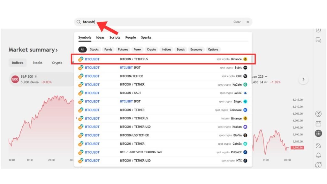Screen dimensions: 327x184
Task: Filter results by Bonds chip
Action: (x=181, y=50)
